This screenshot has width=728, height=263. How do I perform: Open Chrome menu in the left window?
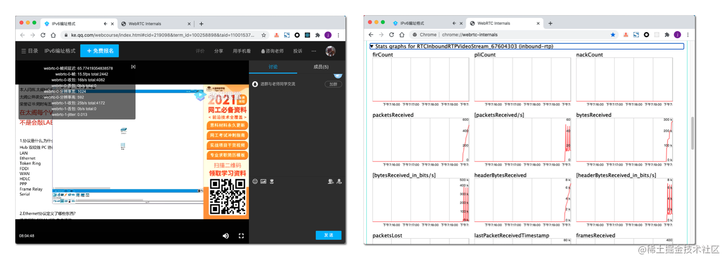[339, 35]
